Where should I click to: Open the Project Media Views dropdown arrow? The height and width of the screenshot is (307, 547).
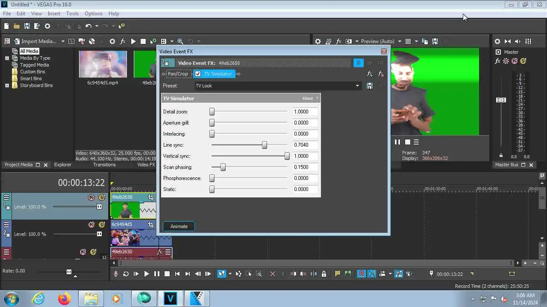[x=172, y=41]
